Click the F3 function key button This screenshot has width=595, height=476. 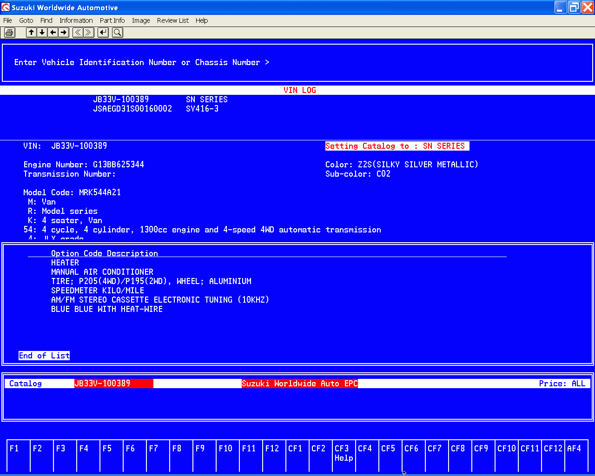coord(65,456)
